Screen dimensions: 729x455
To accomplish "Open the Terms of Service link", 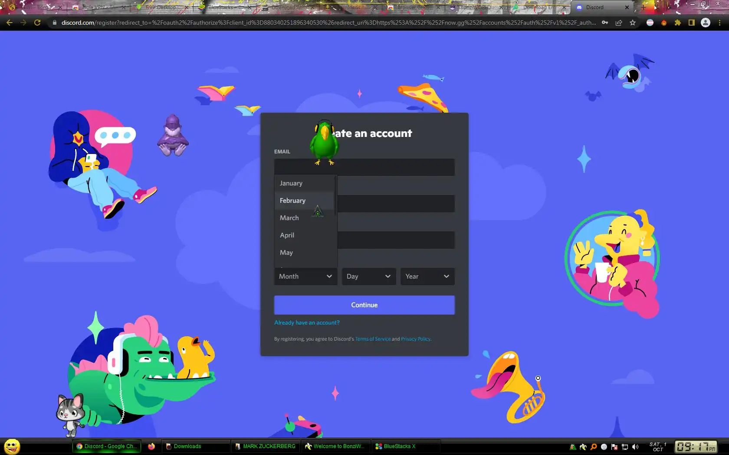I will pyautogui.click(x=373, y=339).
